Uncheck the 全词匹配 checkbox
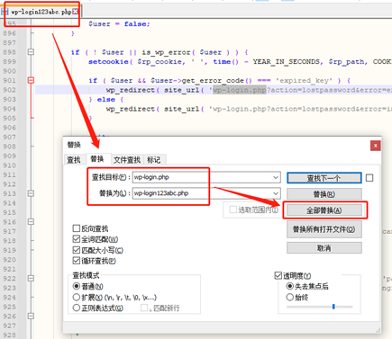 [x=77, y=239]
